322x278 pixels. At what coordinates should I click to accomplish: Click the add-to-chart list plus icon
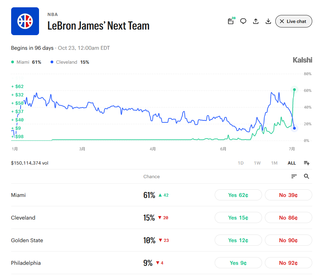[307, 163]
